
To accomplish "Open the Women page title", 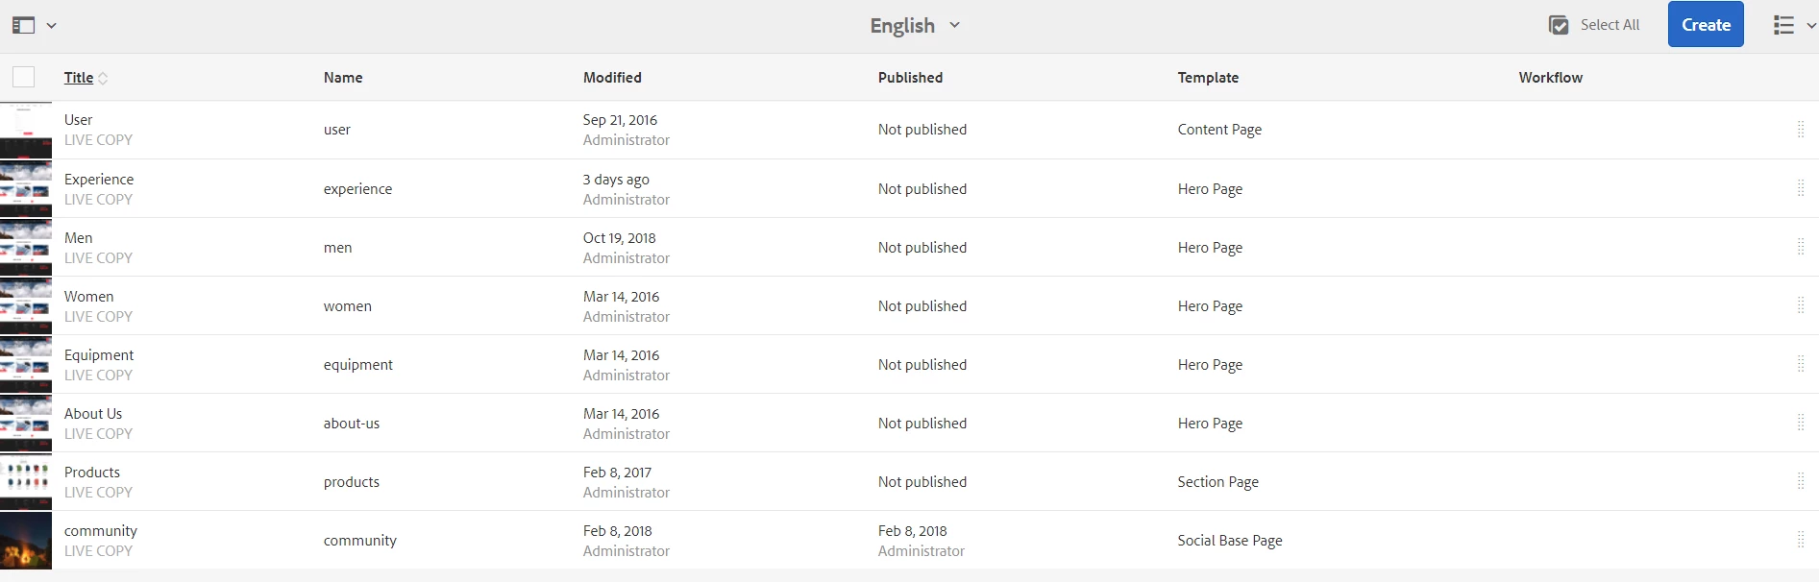I will point(88,297).
